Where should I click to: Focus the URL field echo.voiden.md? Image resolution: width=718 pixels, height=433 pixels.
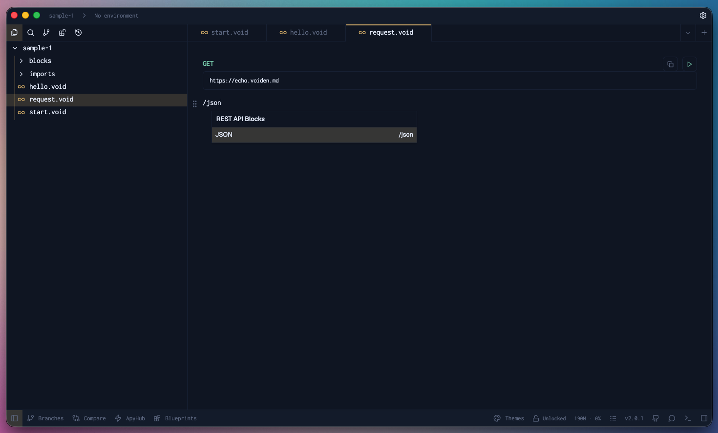(449, 81)
